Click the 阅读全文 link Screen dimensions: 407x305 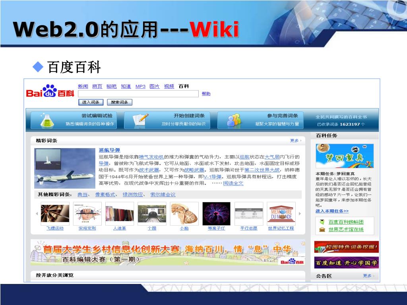point(233,183)
